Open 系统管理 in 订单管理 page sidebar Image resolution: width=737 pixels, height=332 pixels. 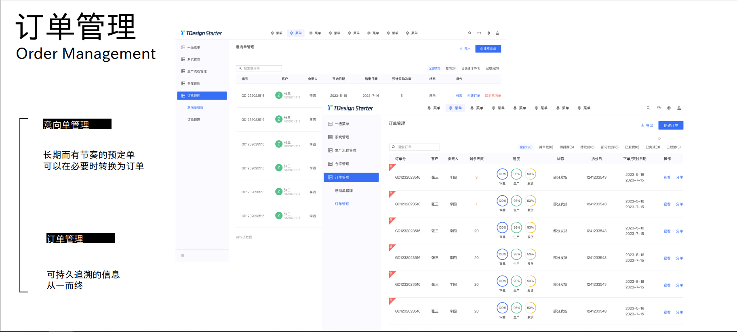pyautogui.click(x=339, y=137)
